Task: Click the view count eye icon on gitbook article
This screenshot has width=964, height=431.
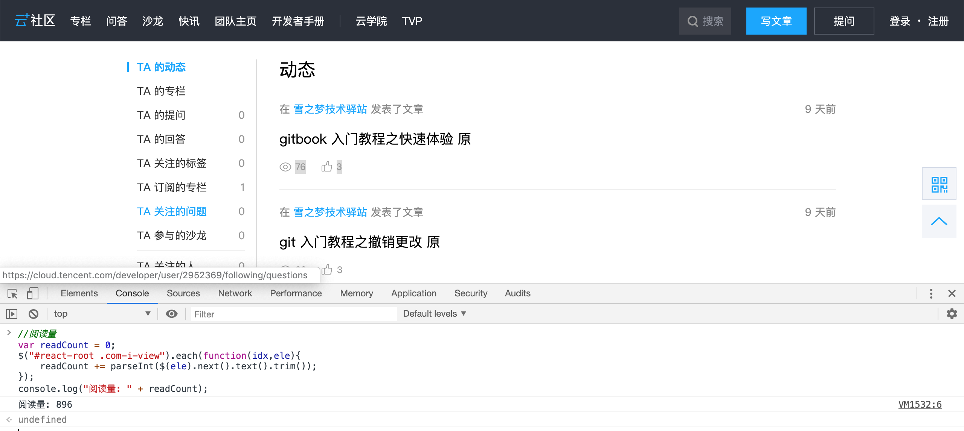Action: coord(286,166)
